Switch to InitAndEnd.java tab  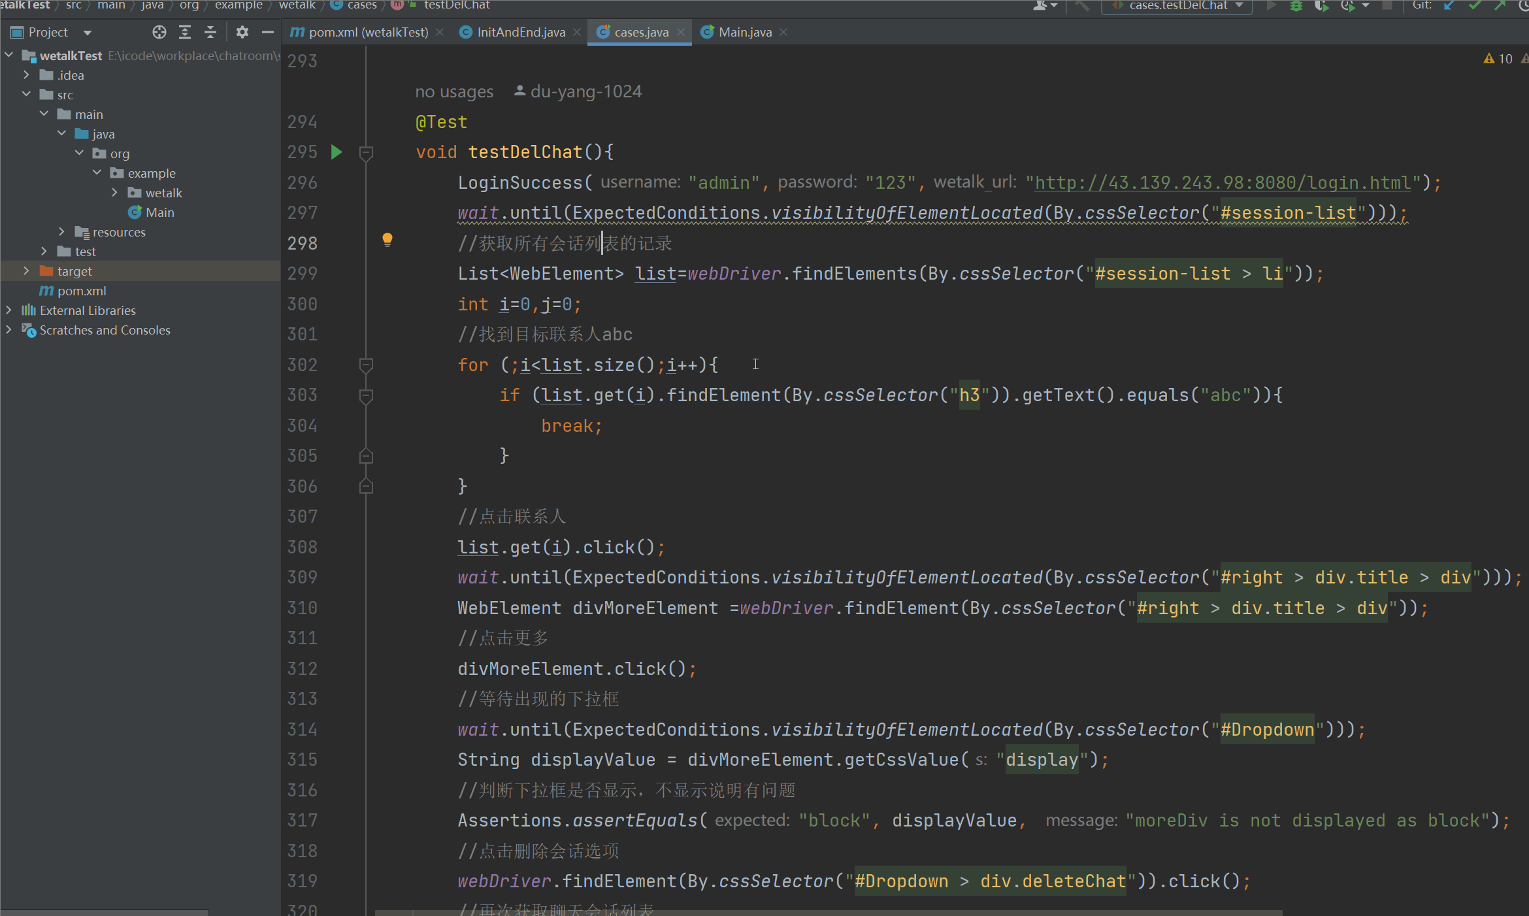click(520, 32)
